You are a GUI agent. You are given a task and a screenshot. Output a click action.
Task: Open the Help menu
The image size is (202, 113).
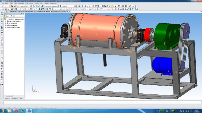(x=41, y=4)
